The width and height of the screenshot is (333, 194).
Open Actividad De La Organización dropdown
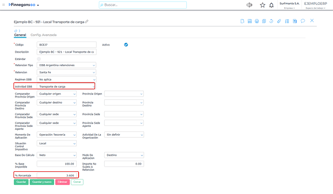click(124, 135)
